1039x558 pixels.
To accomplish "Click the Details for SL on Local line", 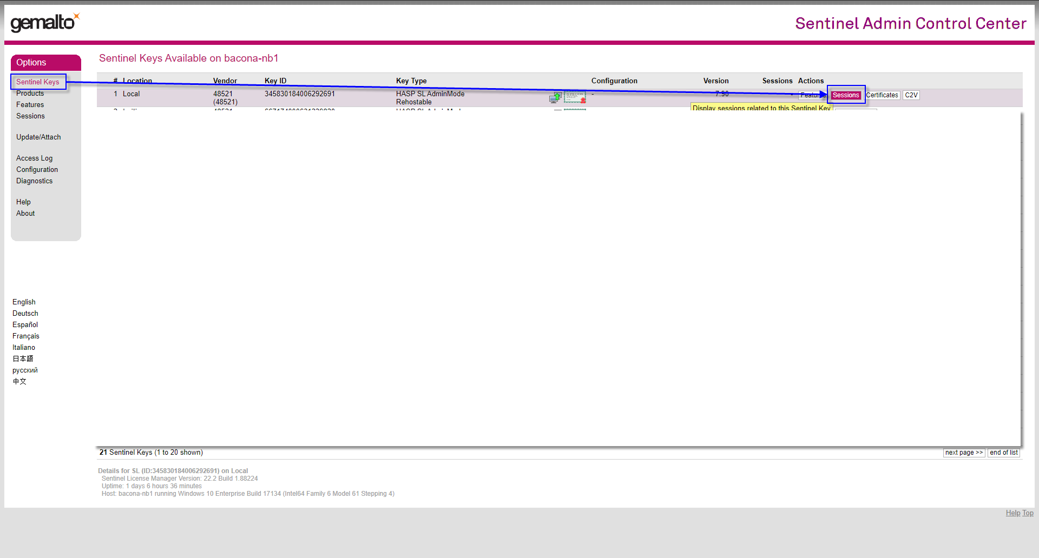I will (x=173, y=471).
